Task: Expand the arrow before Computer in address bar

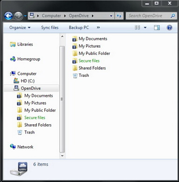Action: [38, 16]
